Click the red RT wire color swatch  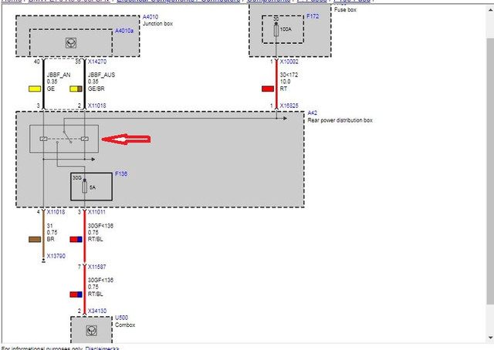pyautogui.click(x=268, y=89)
